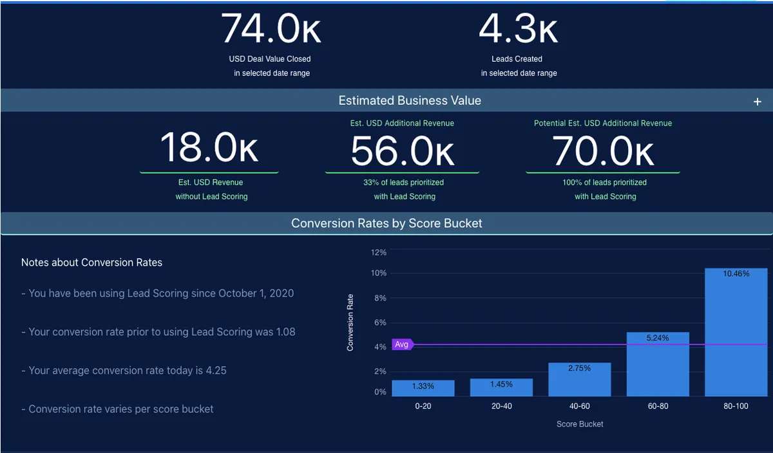
Task: Click the Conversion Rates by Score Bucket header
Action: (386, 223)
